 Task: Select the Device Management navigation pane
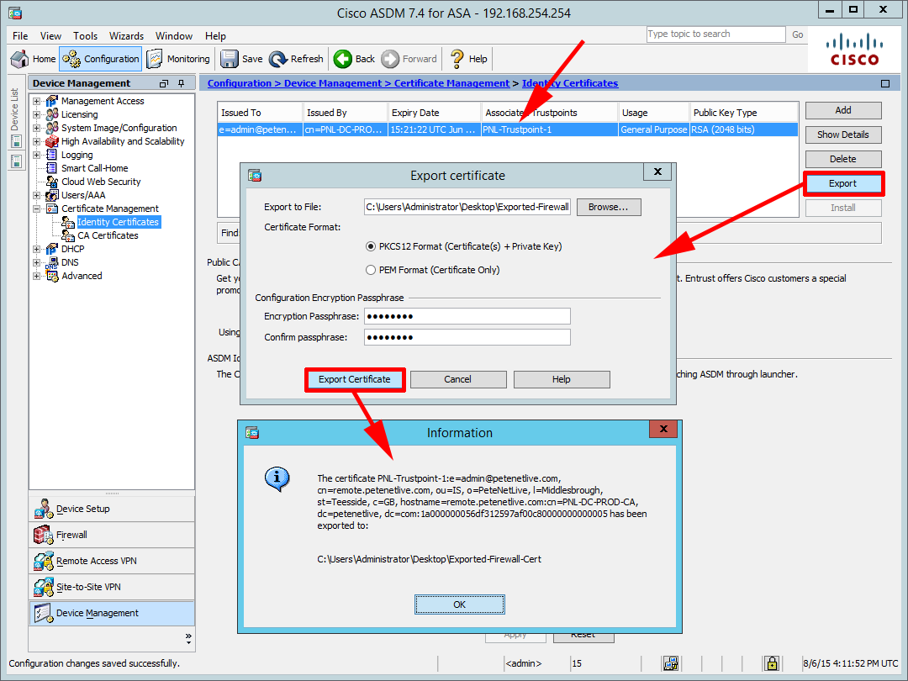tap(112, 613)
